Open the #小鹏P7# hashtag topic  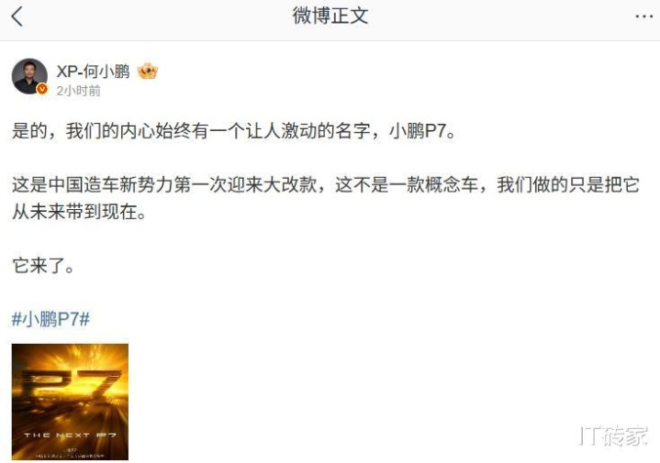tap(50, 319)
